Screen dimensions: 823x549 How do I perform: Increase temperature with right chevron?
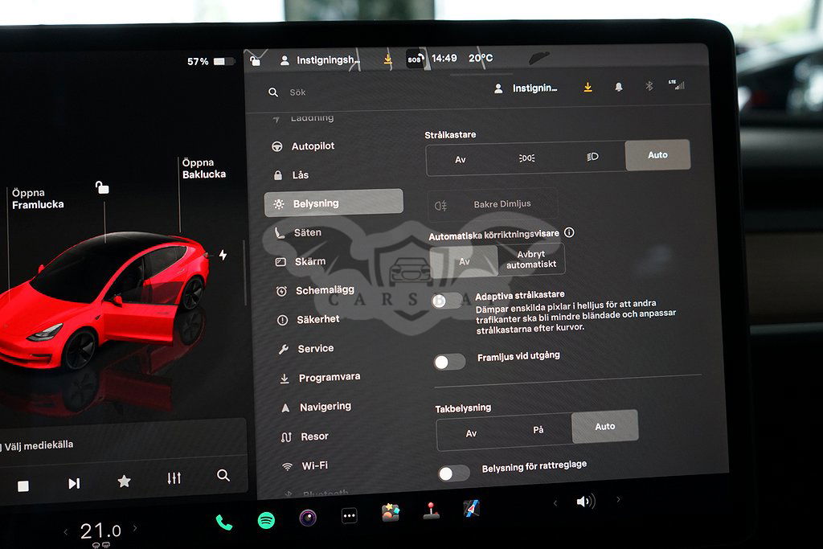coord(135,528)
